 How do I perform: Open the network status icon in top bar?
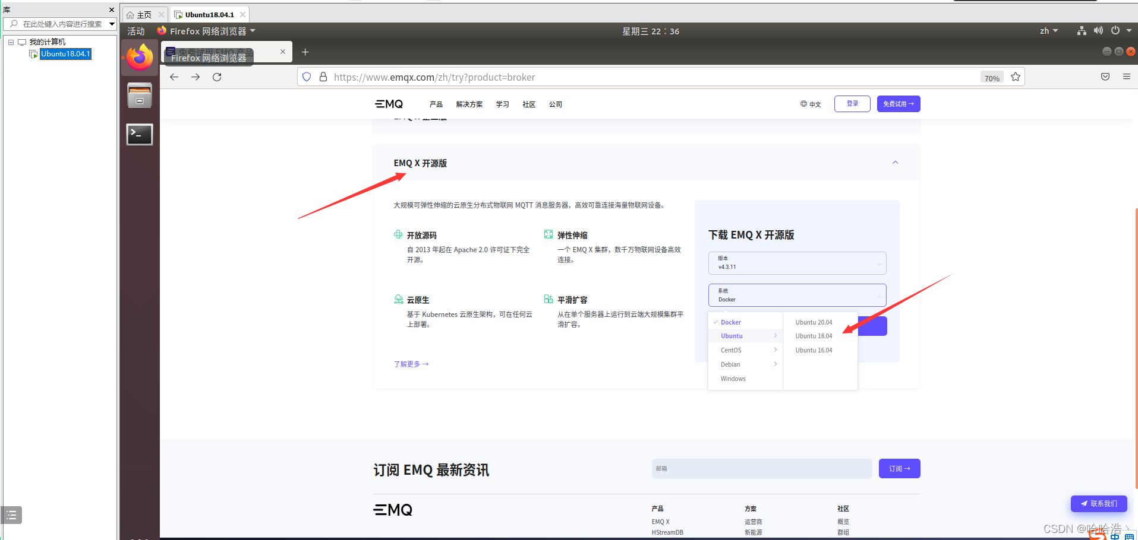(1082, 31)
